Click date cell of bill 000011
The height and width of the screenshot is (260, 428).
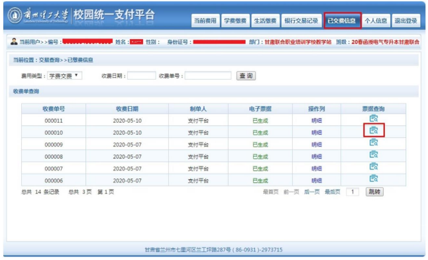coord(127,121)
